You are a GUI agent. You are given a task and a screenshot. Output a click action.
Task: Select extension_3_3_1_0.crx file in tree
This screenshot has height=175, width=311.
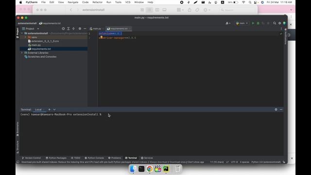click(45, 41)
